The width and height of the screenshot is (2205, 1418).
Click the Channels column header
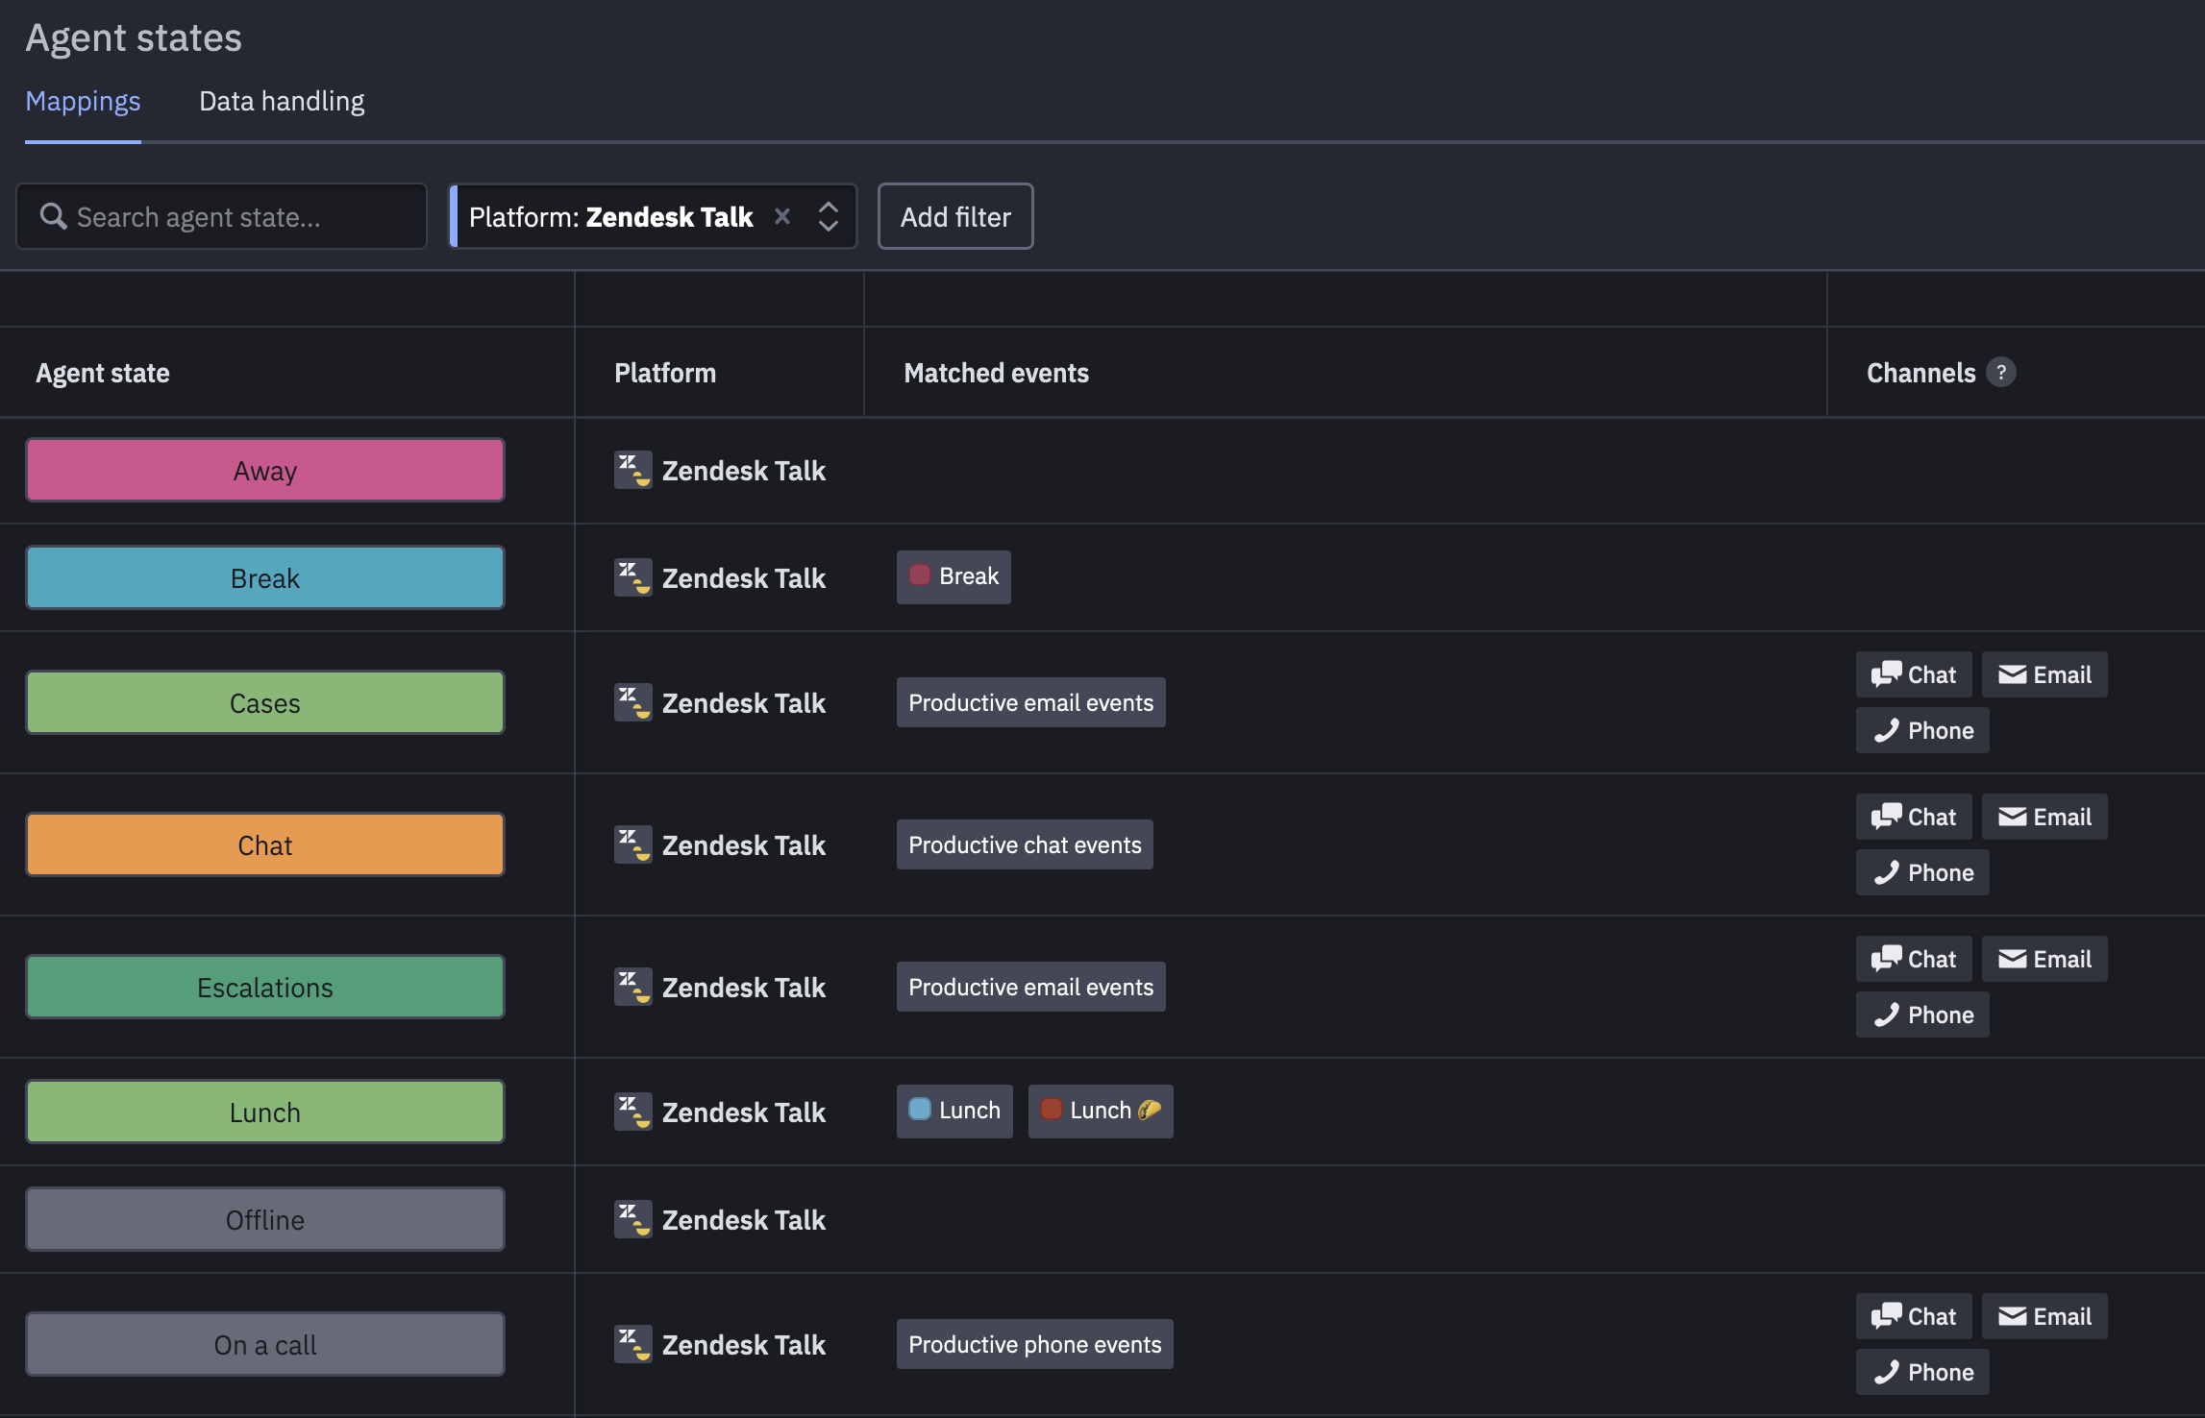(1920, 373)
